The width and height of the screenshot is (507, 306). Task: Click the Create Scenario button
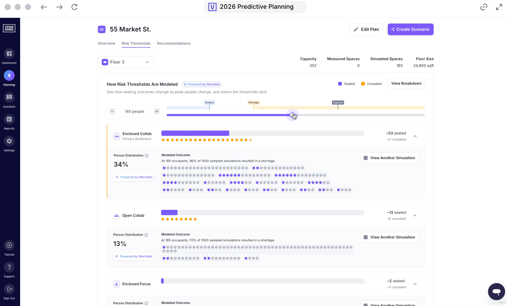click(411, 29)
